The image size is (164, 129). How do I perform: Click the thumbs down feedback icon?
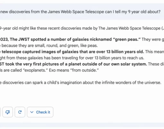[8, 112]
